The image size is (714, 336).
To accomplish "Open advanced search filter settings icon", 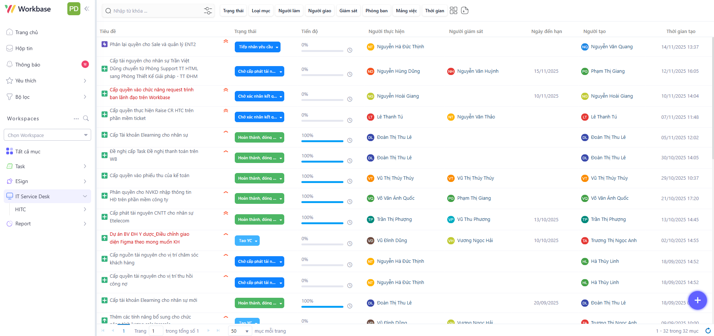I will [208, 11].
